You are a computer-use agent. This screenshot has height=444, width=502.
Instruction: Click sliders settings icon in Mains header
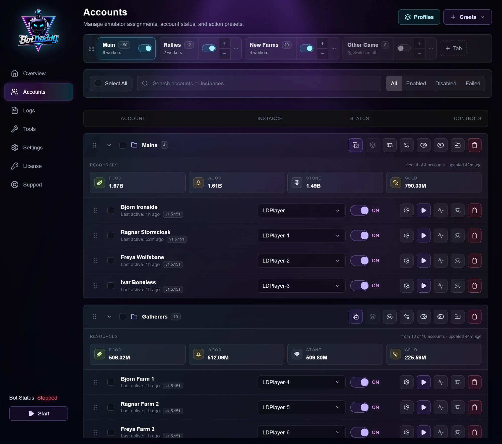tap(406, 145)
